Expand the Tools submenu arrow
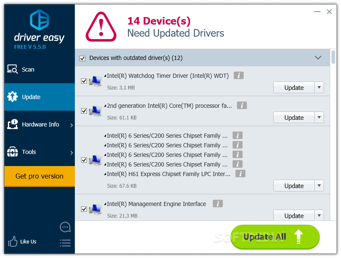Viewport: 341px width, 258px height. (x=72, y=152)
